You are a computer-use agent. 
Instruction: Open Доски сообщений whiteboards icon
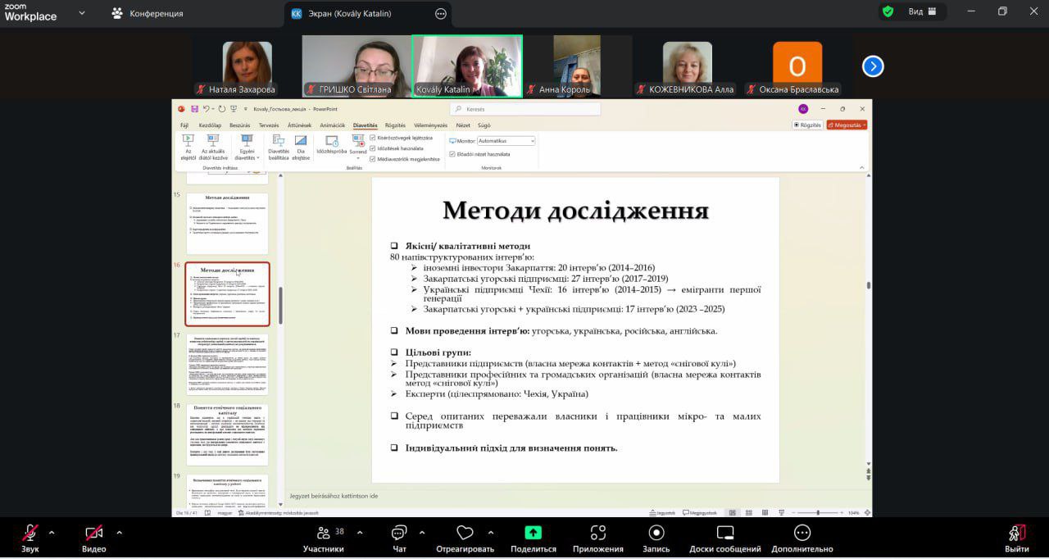(x=724, y=534)
